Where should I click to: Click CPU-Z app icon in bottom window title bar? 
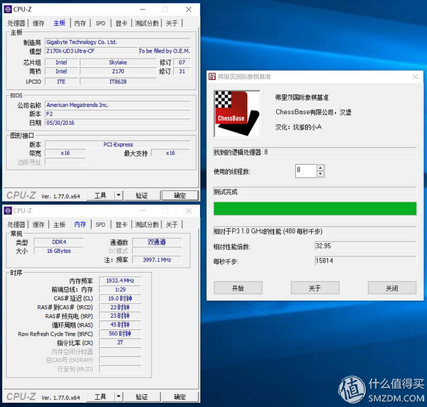click(8, 210)
